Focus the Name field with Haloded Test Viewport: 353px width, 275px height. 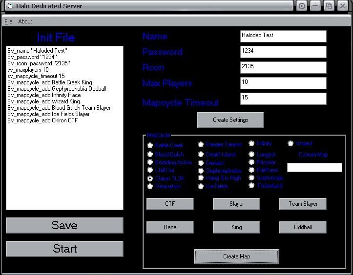pyautogui.click(x=283, y=36)
